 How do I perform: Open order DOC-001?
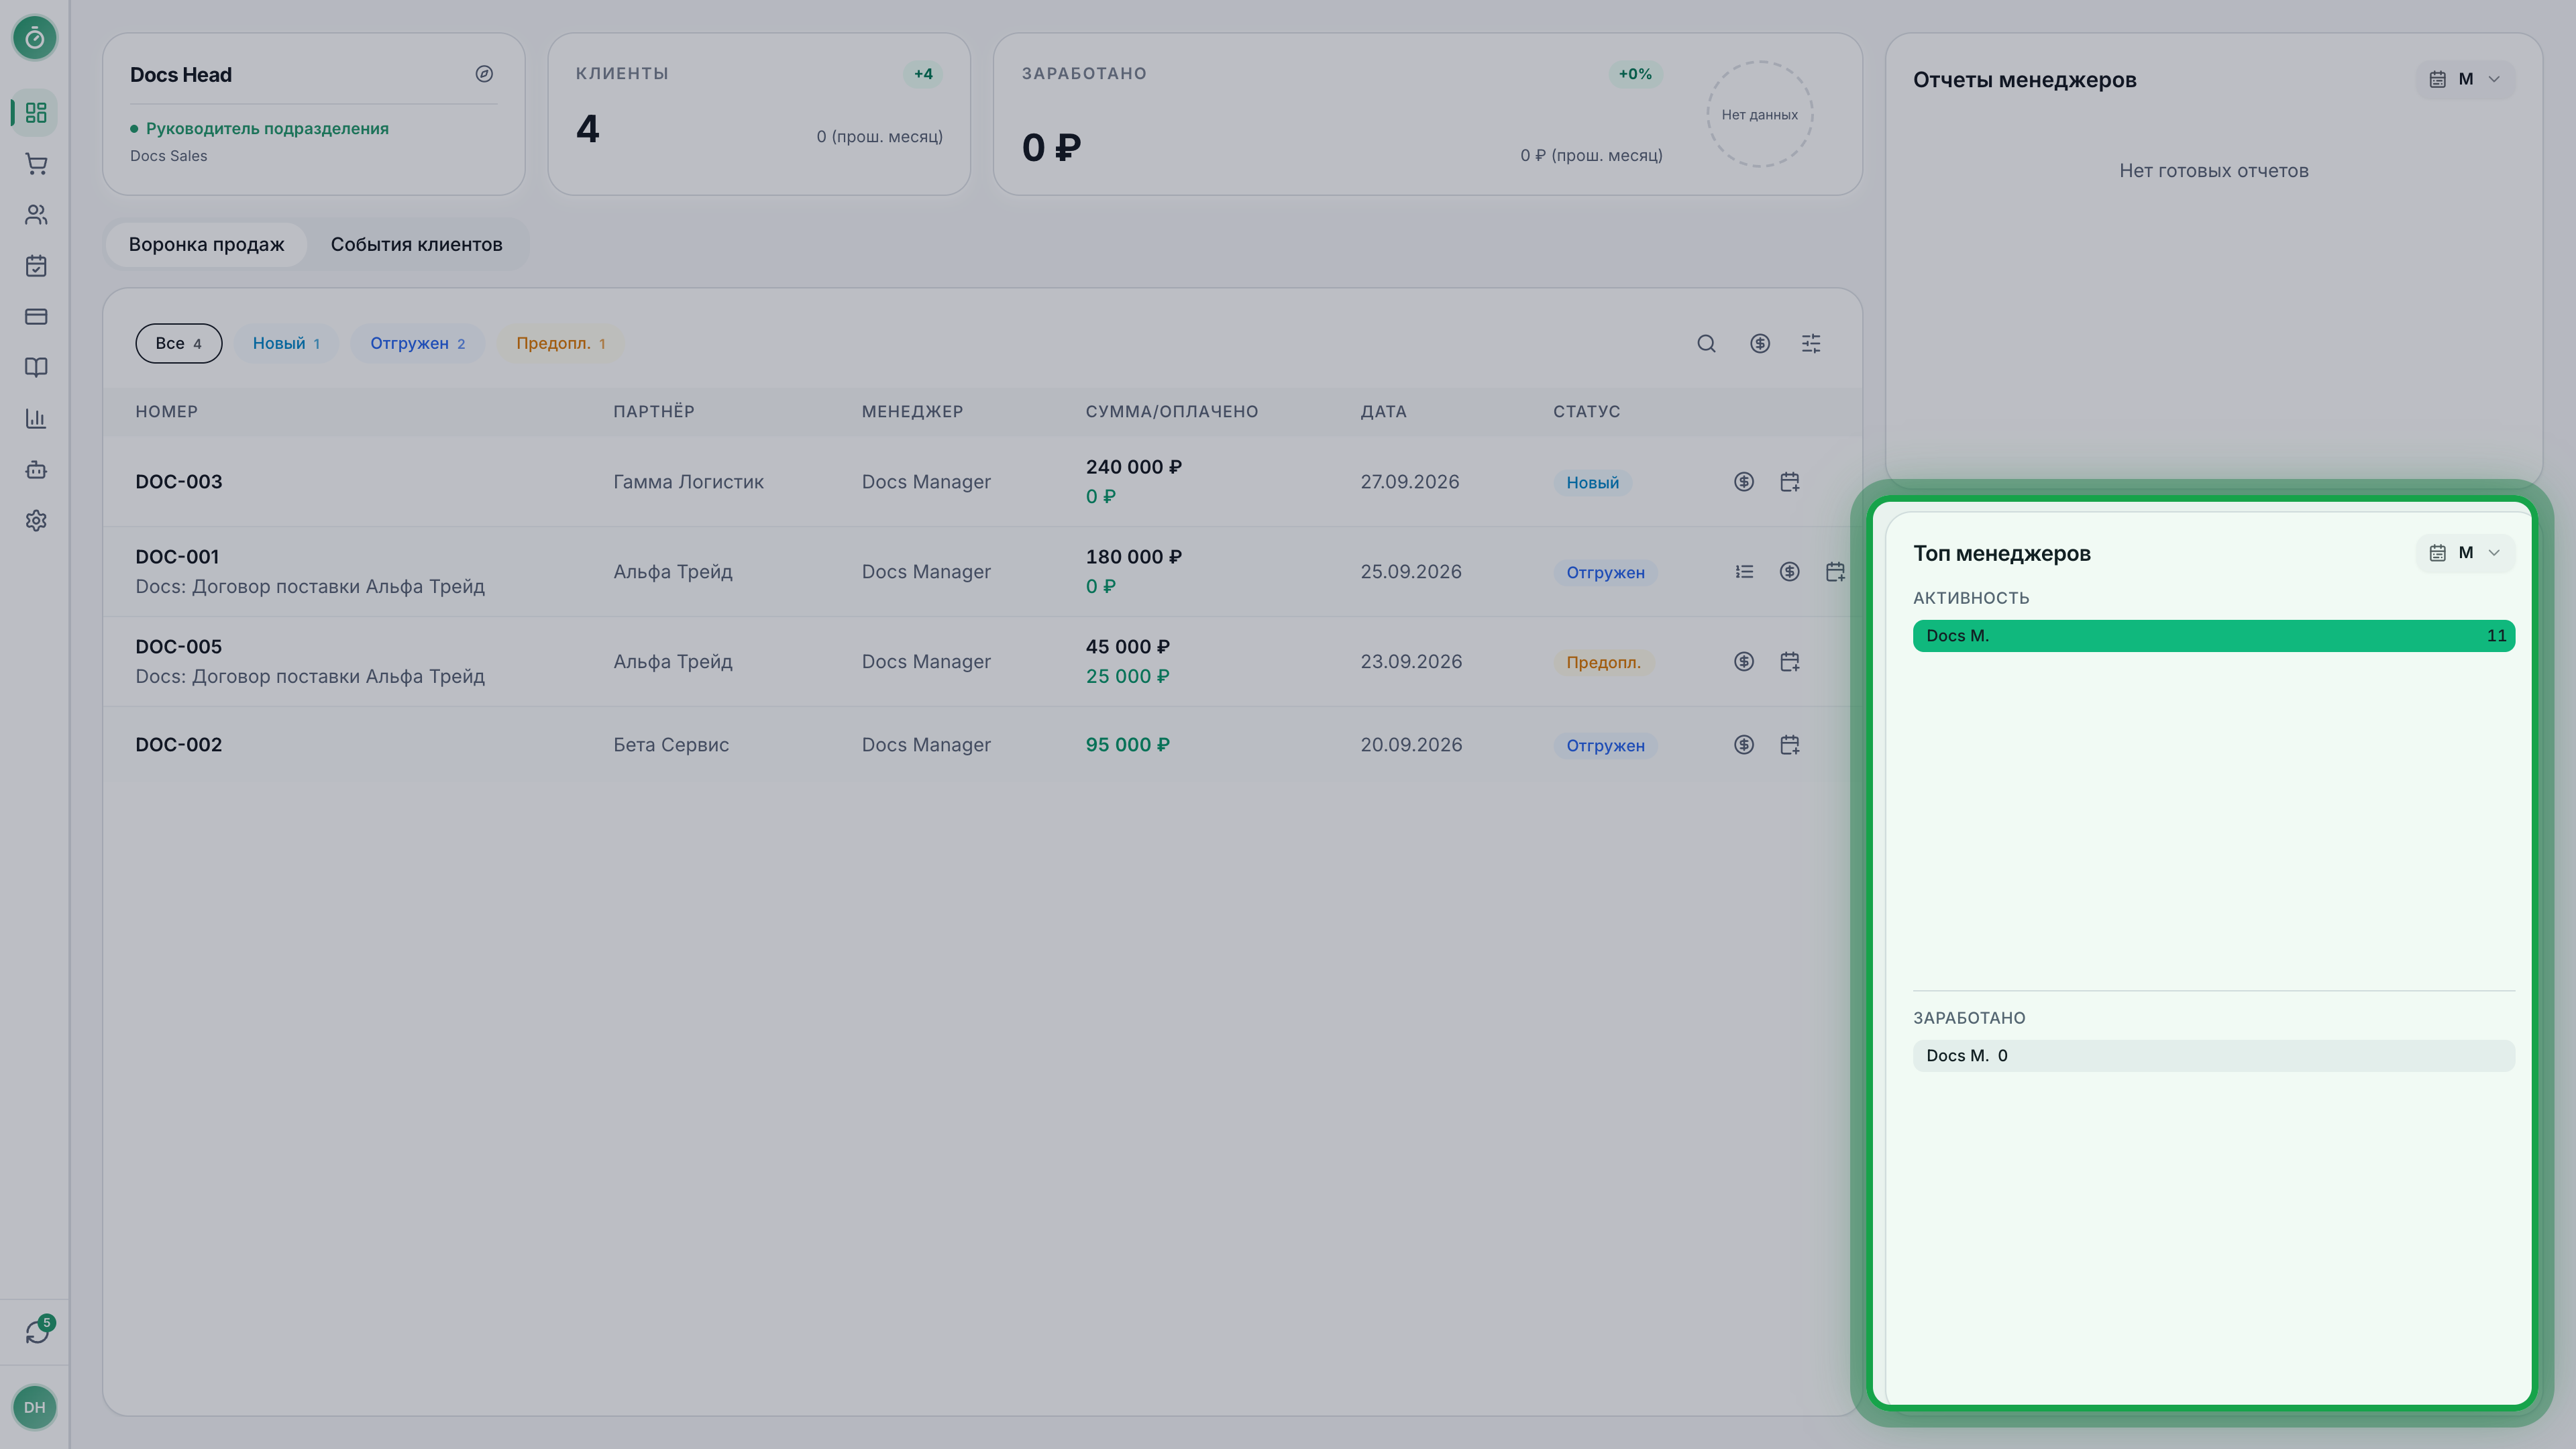[177, 557]
